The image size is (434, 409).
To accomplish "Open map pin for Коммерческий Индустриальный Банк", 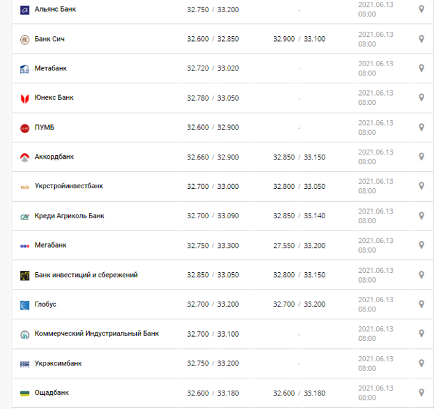I will 421,334.
